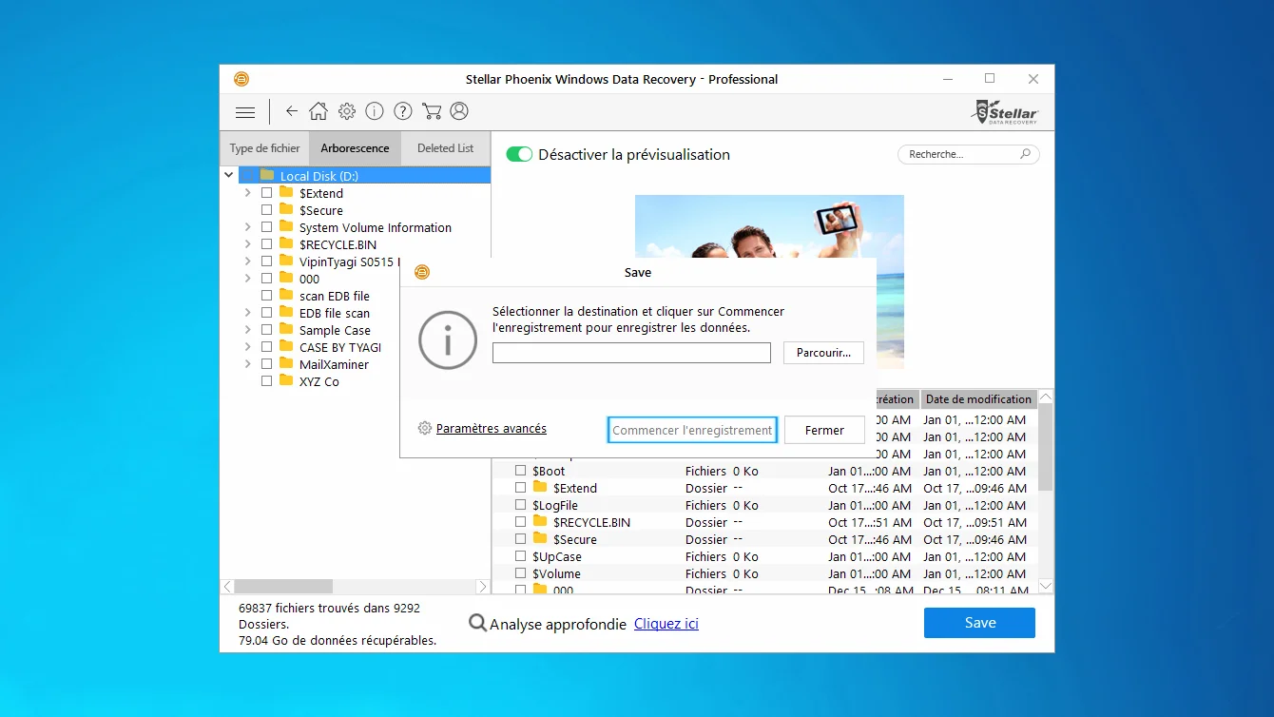Click the file list vertical scrollbar thumb
Image resolution: width=1274 pixels, height=717 pixels.
[1046, 447]
